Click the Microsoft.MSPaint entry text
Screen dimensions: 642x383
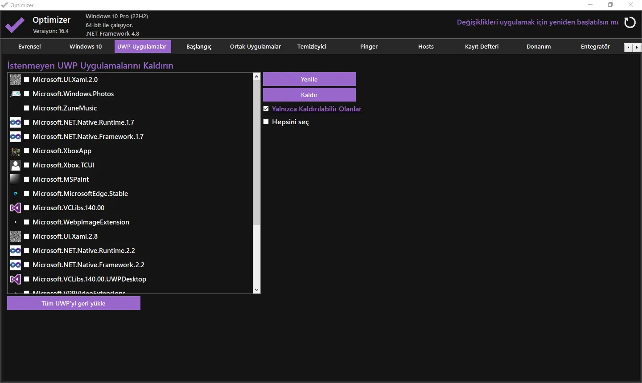point(61,179)
